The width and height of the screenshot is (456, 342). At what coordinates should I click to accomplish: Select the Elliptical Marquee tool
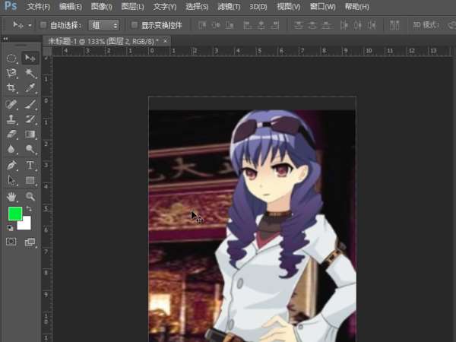pyautogui.click(x=11, y=59)
